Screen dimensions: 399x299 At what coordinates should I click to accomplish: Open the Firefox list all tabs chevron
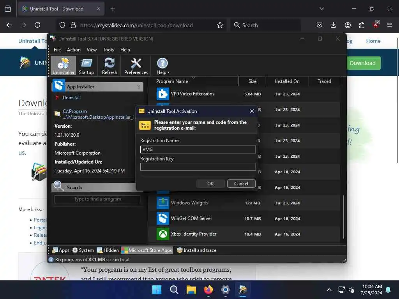tap(321, 9)
